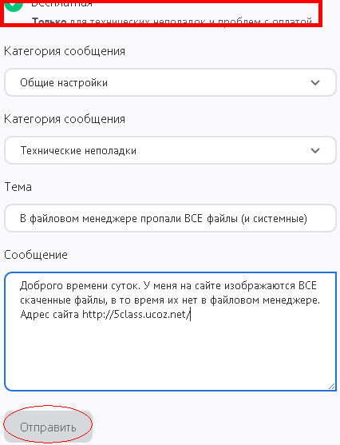This screenshot has width=340, height=445.
Task: Submit the form with 'Отправить' button
Action: click(48, 427)
